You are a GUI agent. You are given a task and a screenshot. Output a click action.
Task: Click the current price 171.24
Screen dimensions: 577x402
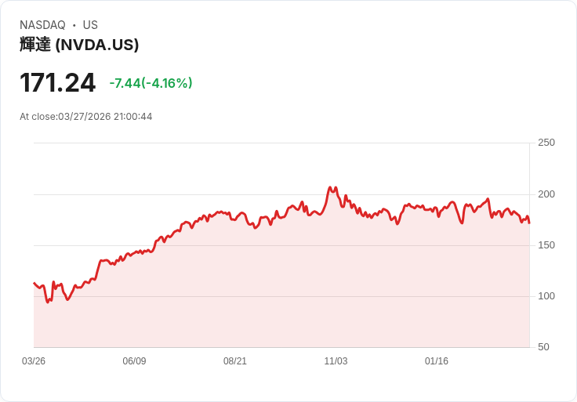click(x=57, y=82)
